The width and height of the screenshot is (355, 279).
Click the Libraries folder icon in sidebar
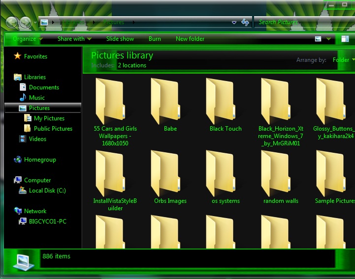[x=17, y=77]
